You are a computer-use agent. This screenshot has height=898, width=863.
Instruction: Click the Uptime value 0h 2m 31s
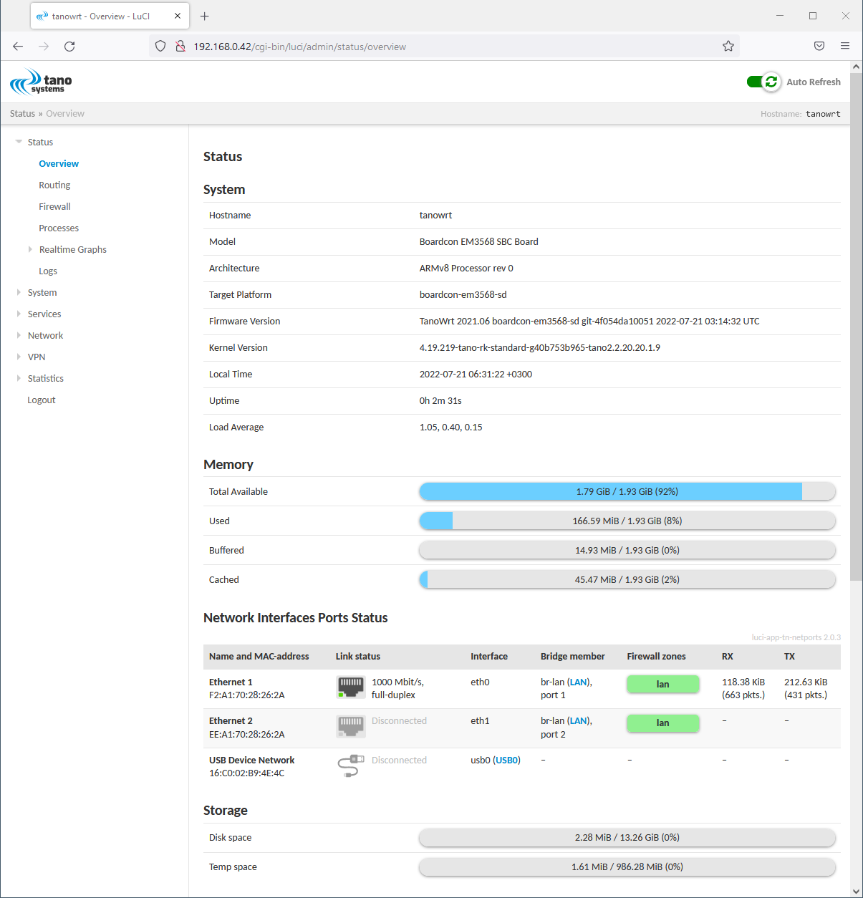click(440, 401)
